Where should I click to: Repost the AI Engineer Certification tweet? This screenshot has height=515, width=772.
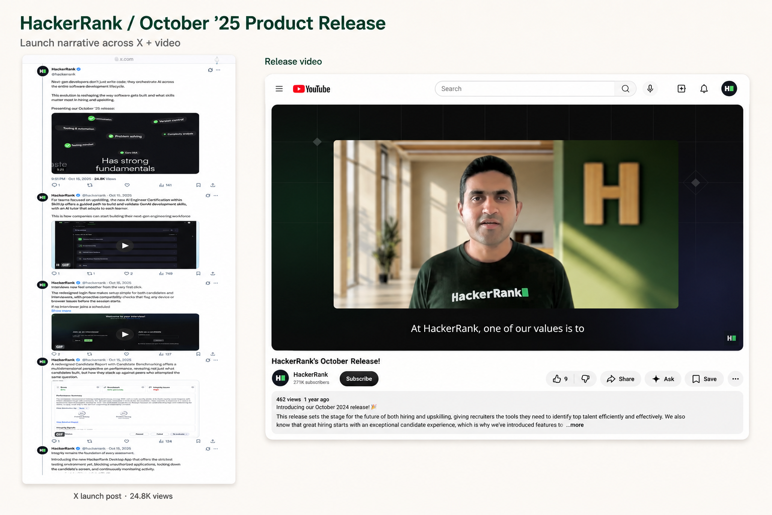pyautogui.click(x=90, y=274)
